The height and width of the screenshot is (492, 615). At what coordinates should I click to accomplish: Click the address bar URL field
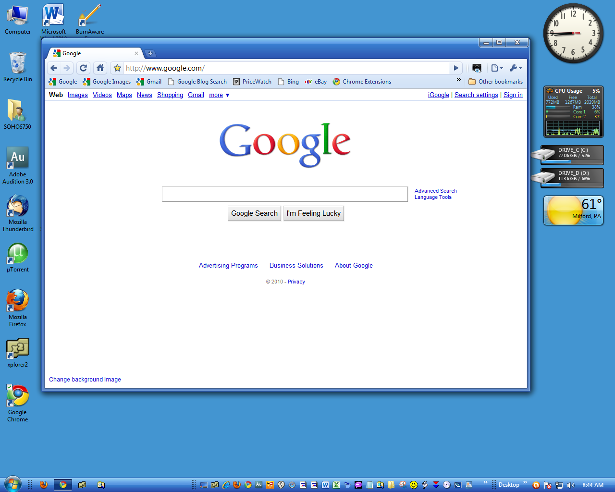click(286, 68)
